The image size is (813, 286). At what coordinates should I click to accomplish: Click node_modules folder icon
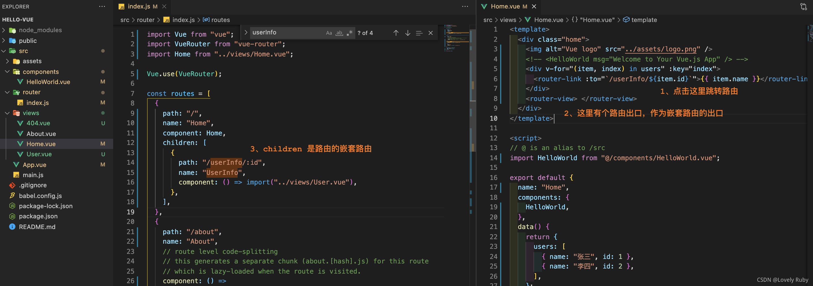[x=12, y=30]
